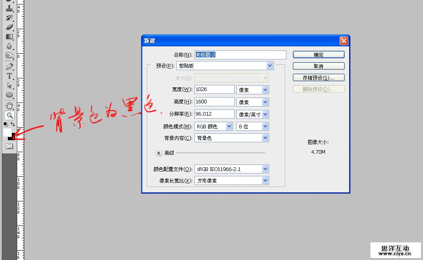Screen dimensions: 423x260
Task: Select the Hand tool
Action: 9,106
